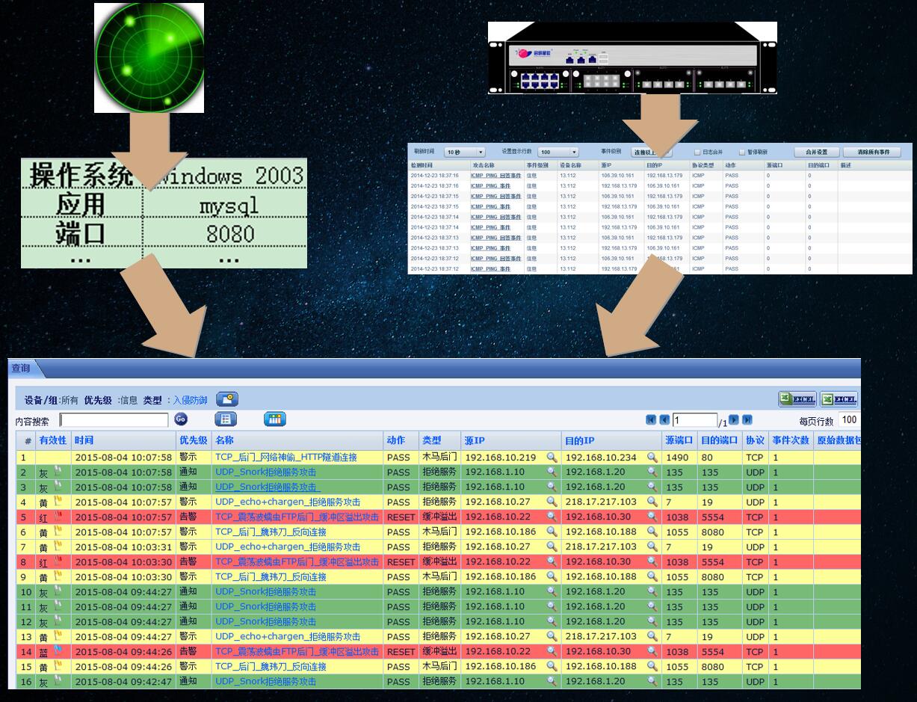Go to the last page using pager
917x702 pixels.
pos(747,420)
